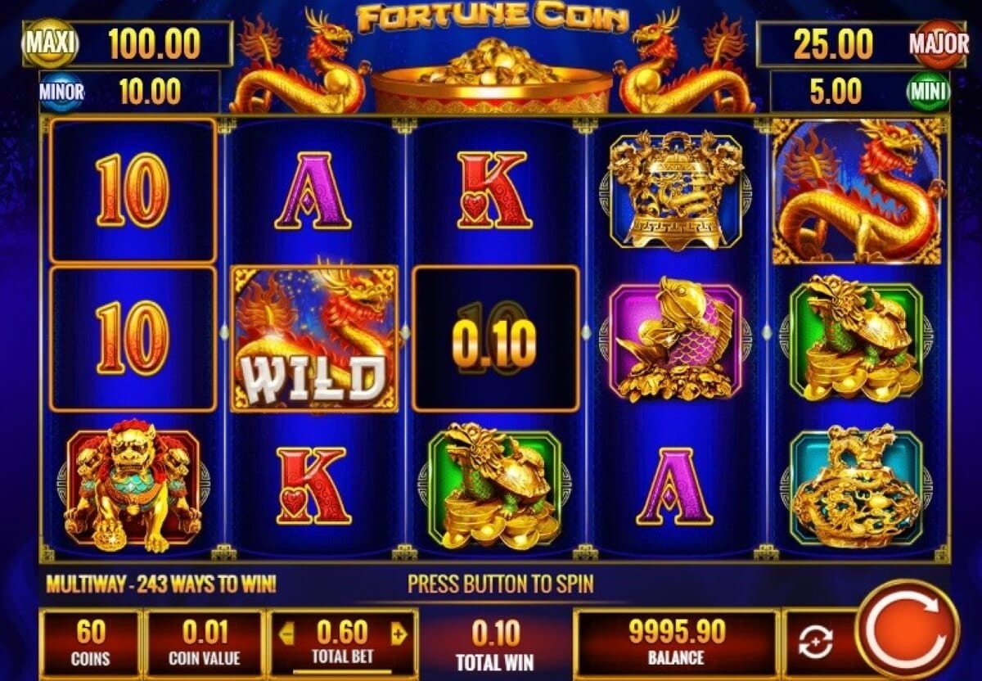Click the dragon WILD symbol

pyautogui.click(x=315, y=337)
